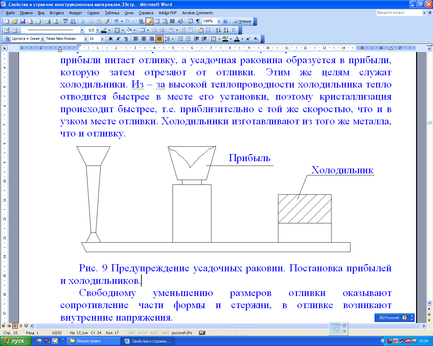
Task: Click the Columns icon
Action: pyautogui.click(x=173, y=21)
